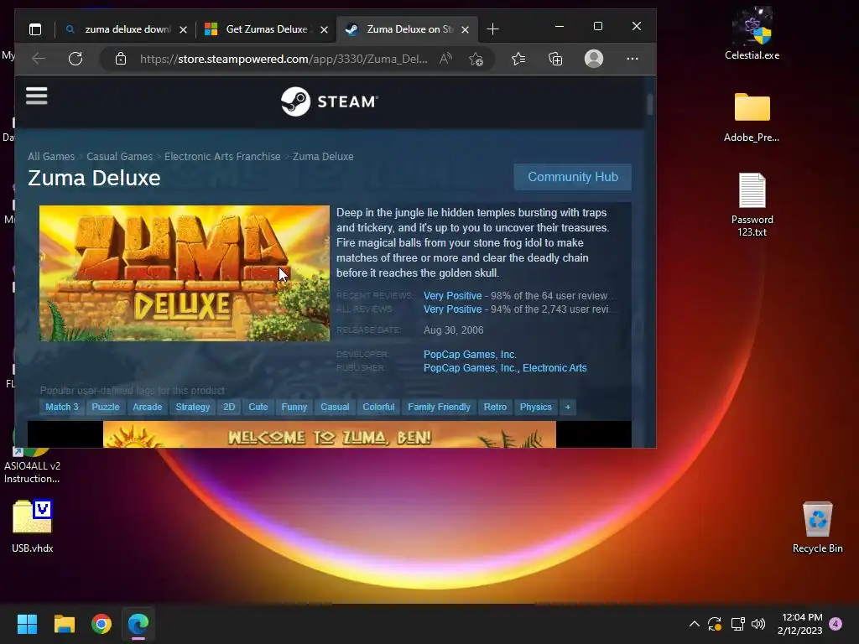
Task: Open recent reviews Very Positive link
Action: point(452,296)
